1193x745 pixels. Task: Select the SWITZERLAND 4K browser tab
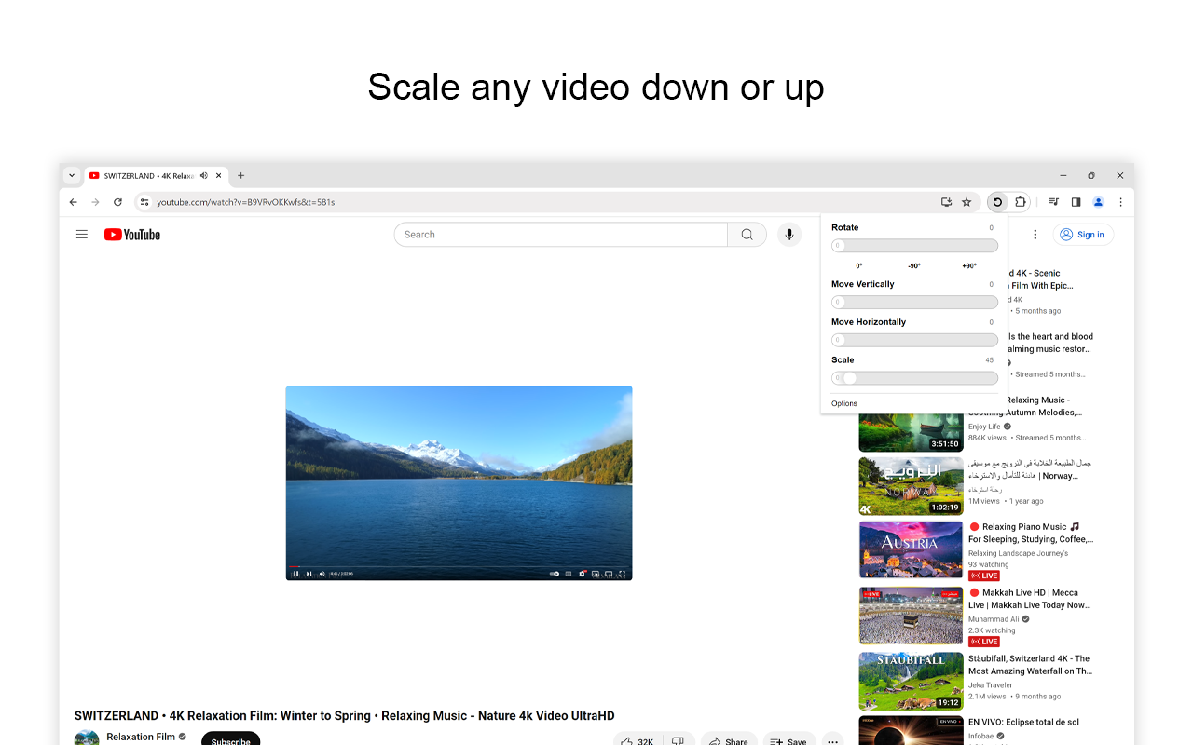click(x=149, y=175)
